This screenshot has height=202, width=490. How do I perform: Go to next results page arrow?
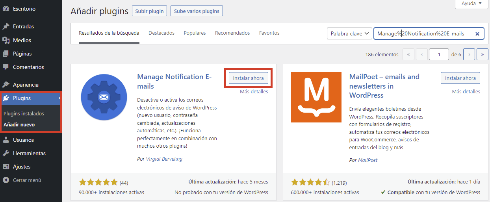pyautogui.click(x=469, y=55)
